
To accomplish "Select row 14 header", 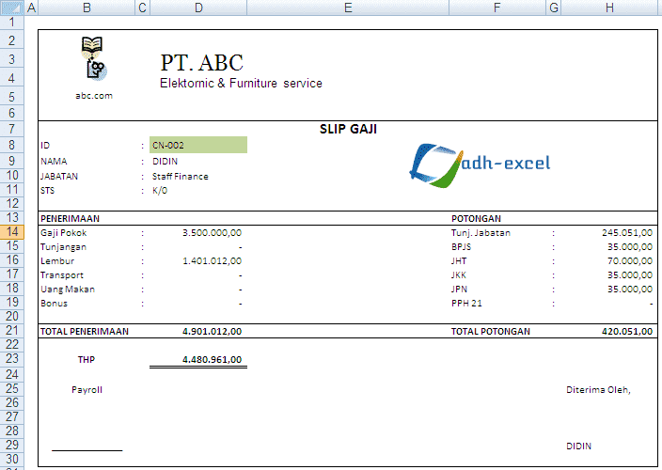I will coord(12,231).
